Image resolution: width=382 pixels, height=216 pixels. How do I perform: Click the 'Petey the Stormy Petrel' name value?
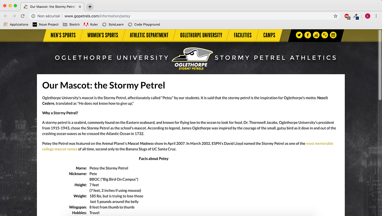tap(109, 168)
